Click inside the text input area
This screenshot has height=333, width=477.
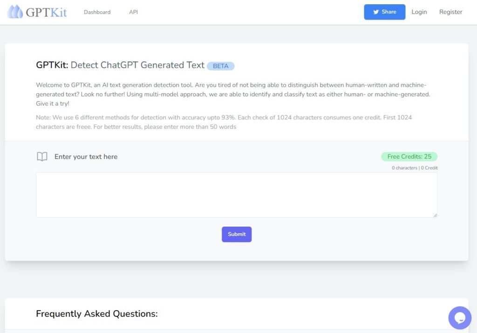pos(237,194)
